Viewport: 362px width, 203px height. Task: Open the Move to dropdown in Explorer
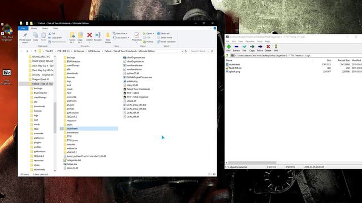[72, 38]
